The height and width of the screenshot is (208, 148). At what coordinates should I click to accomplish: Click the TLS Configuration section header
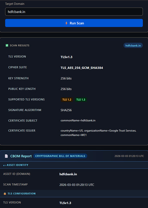(x=74, y=193)
